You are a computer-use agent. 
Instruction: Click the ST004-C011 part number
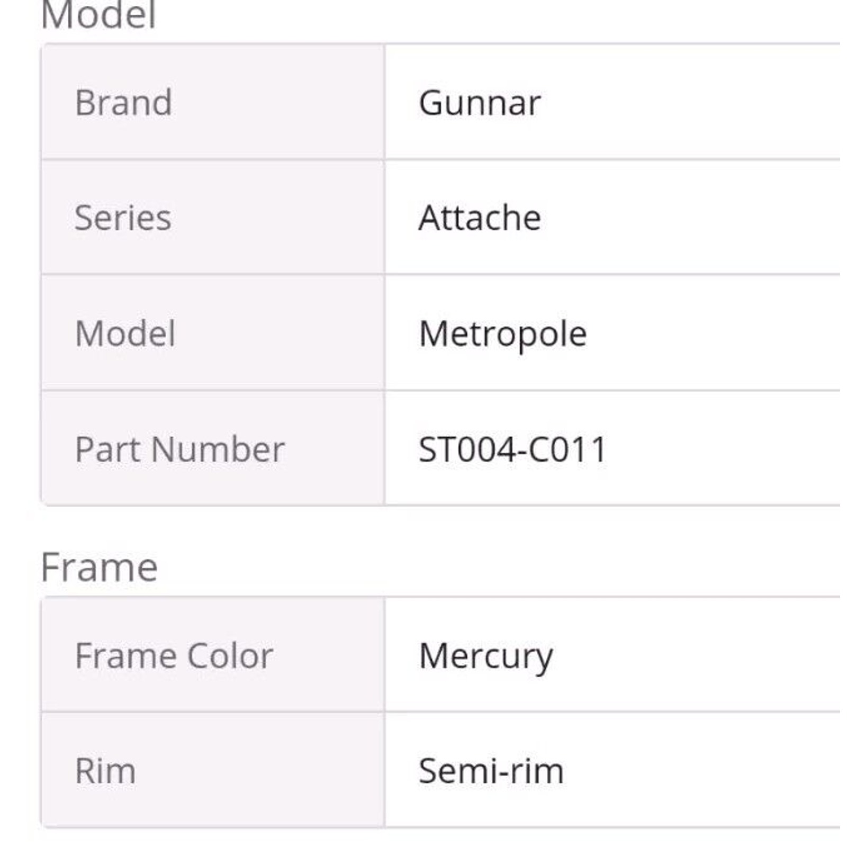512,449
